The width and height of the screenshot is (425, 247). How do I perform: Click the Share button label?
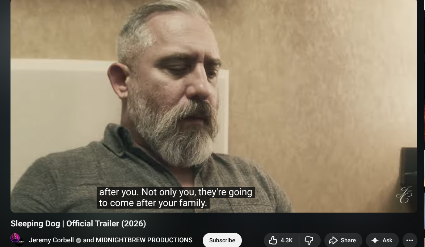tap(348, 240)
